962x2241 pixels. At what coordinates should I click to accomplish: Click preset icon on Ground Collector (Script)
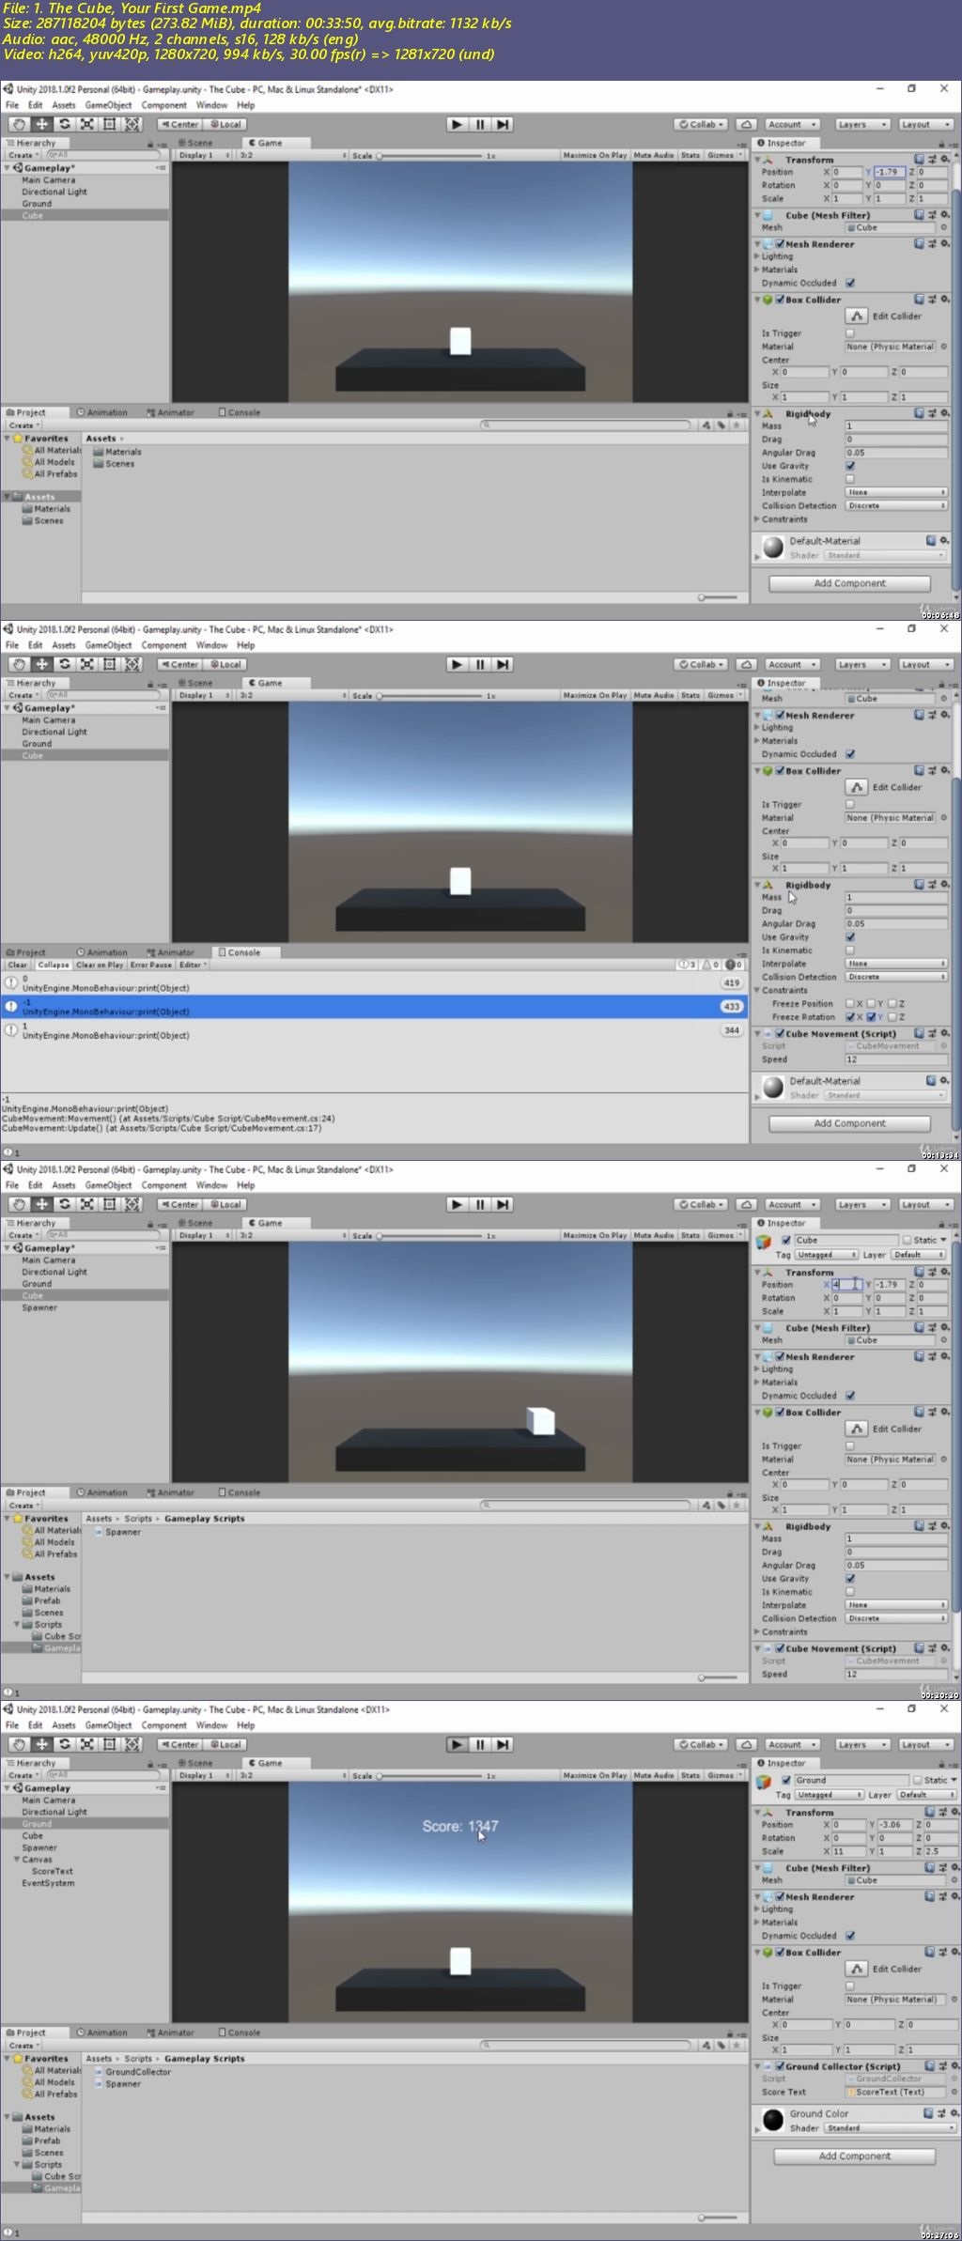tap(942, 2066)
